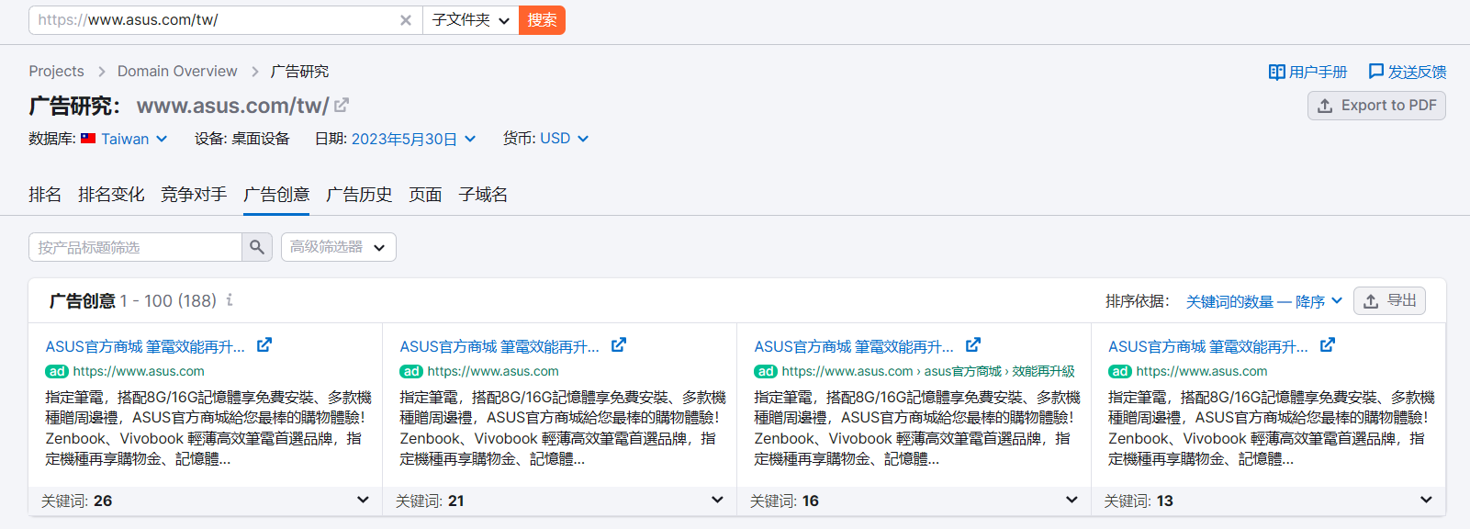Click the 按产品标题筛选 filter input

click(x=135, y=247)
